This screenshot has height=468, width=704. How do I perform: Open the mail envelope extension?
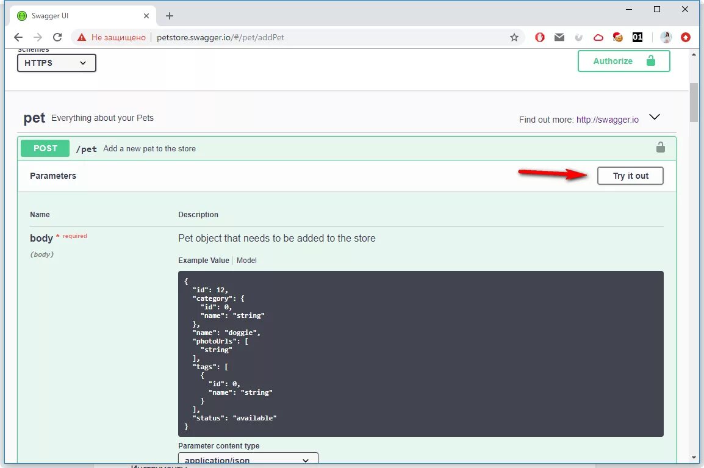[559, 37]
